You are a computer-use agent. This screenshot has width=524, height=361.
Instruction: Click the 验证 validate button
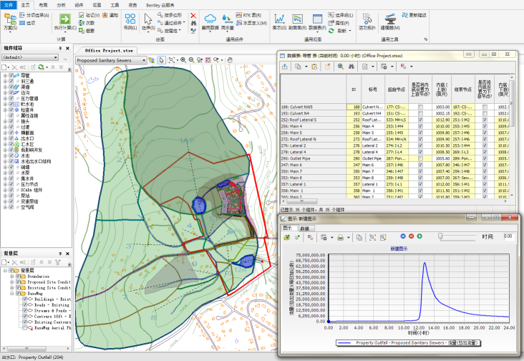(89, 15)
